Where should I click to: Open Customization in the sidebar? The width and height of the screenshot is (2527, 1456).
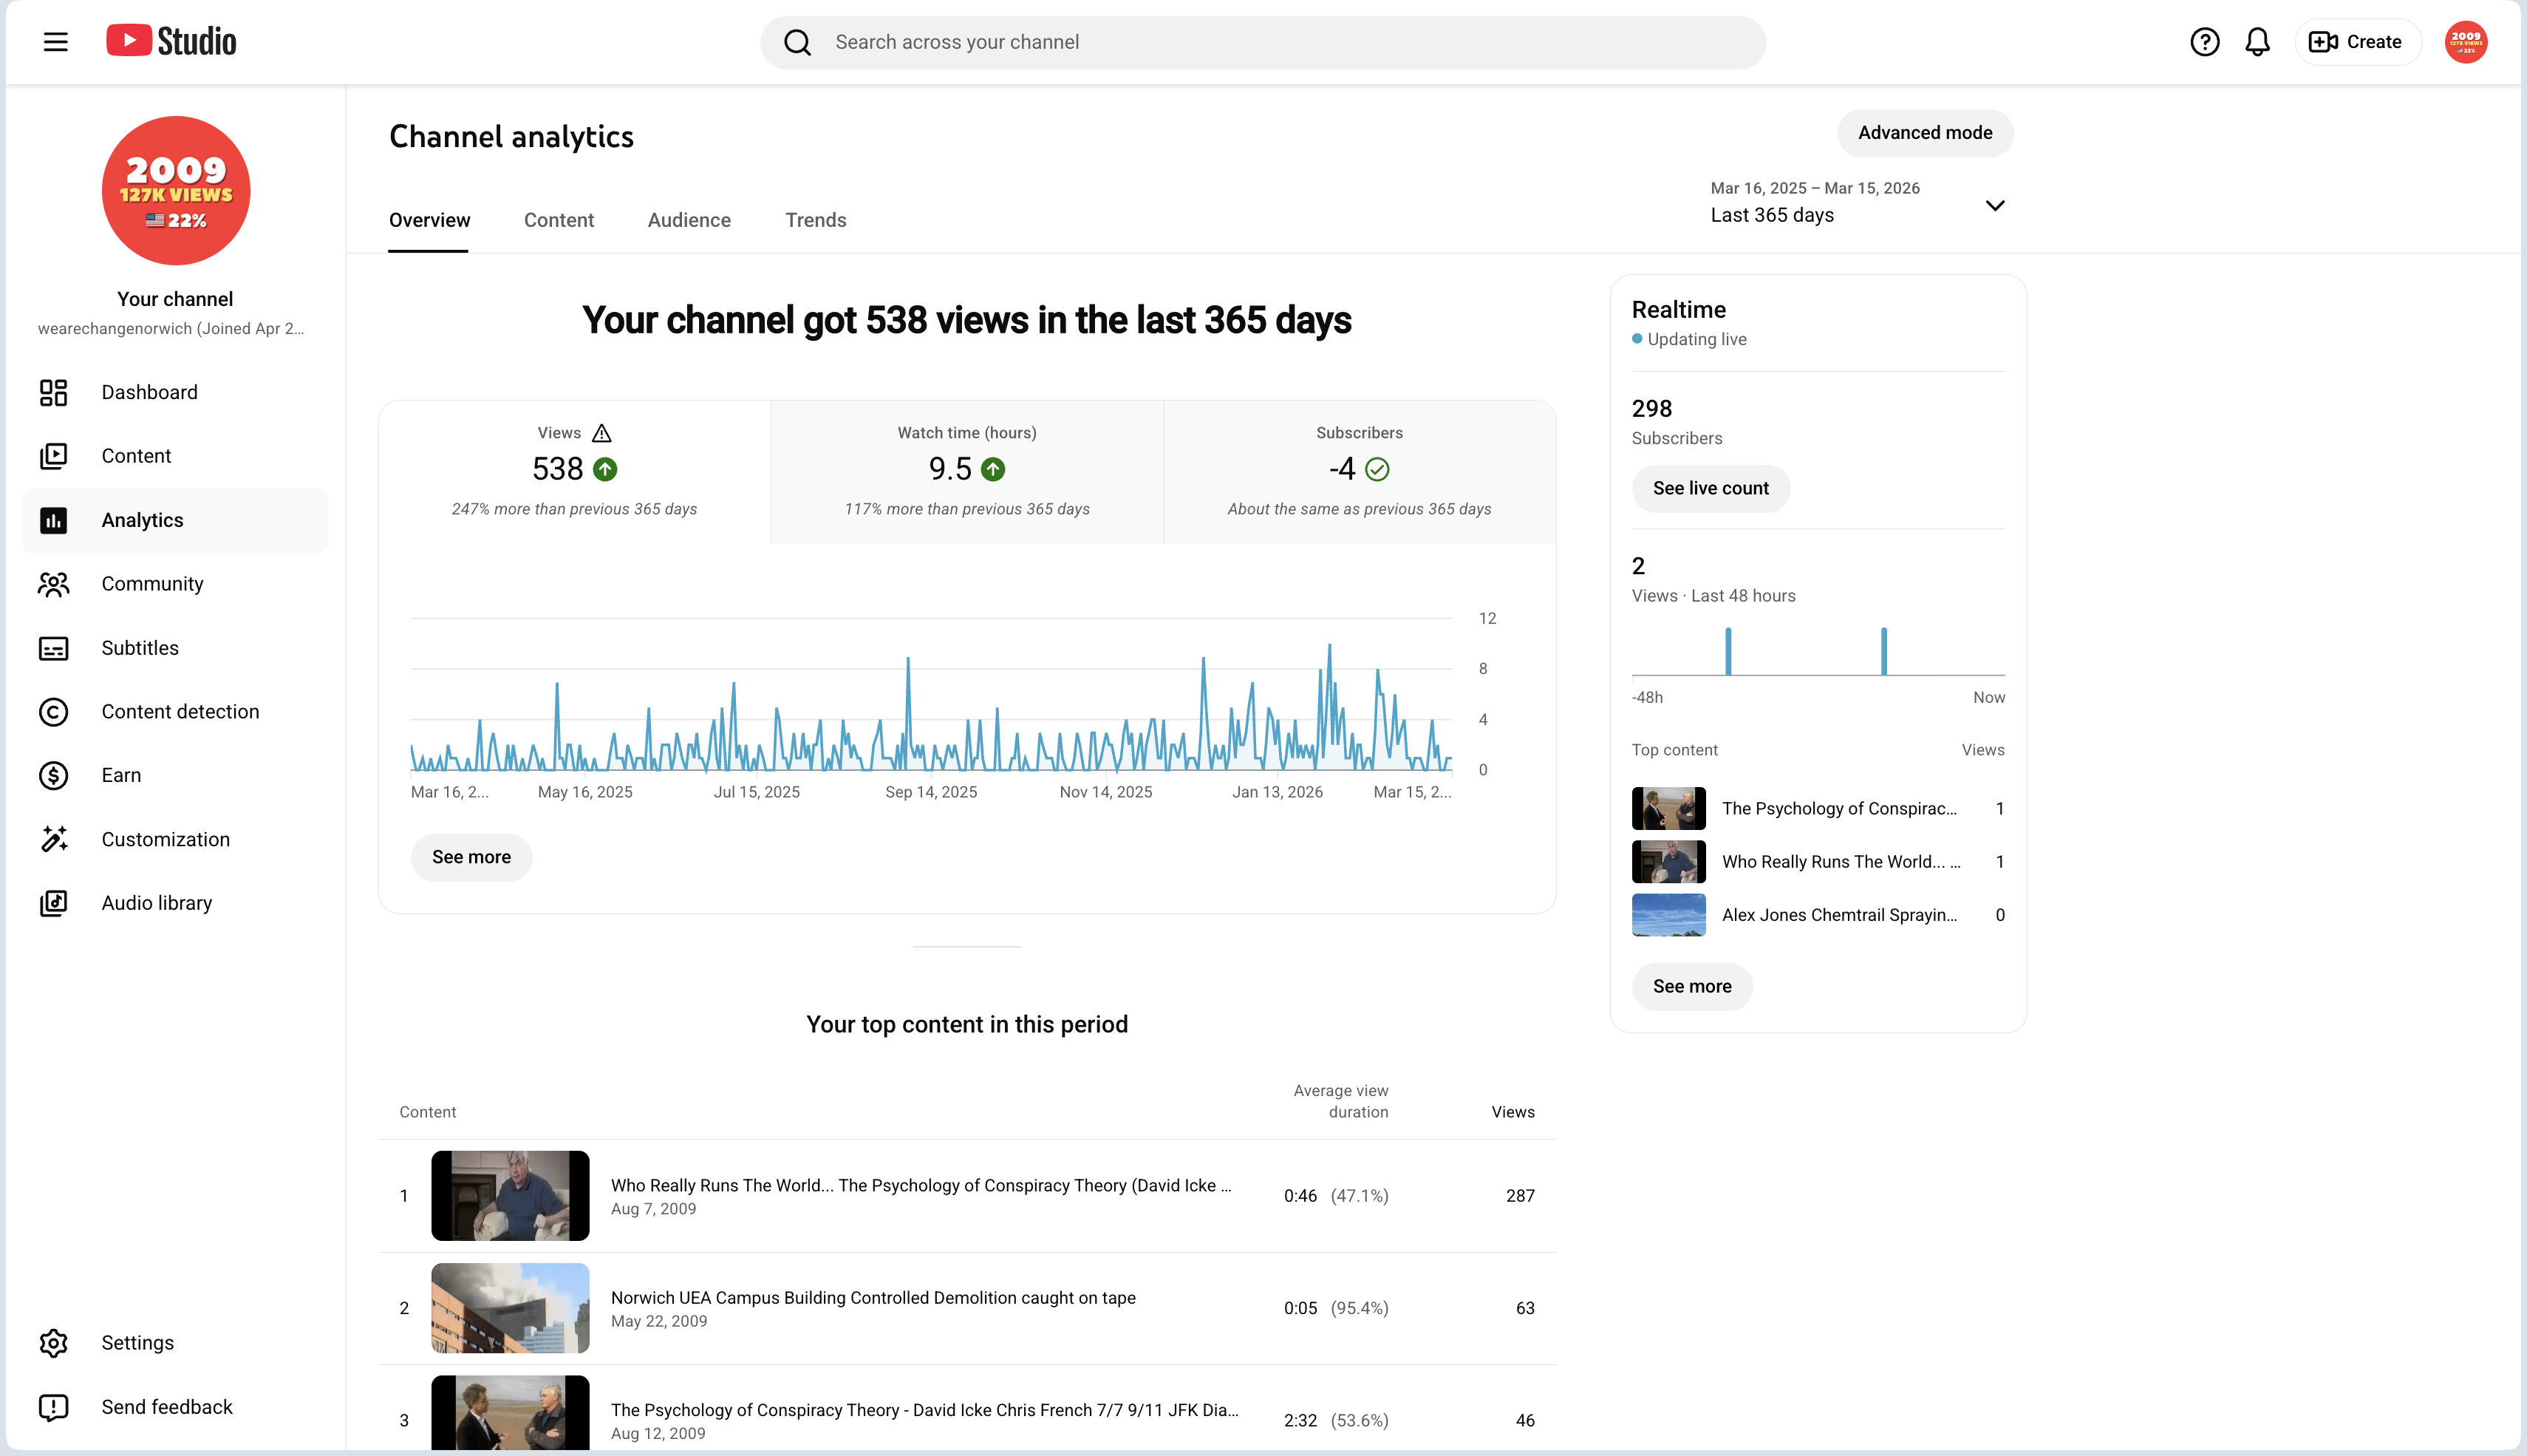pyautogui.click(x=176, y=839)
